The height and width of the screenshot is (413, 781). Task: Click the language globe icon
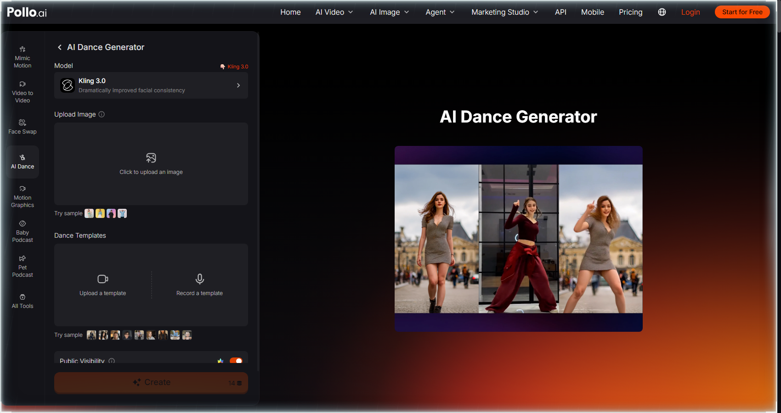pos(662,12)
